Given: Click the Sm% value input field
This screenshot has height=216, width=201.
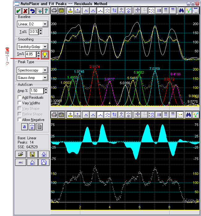Looking at the screenshot, I should pos(30,54).
